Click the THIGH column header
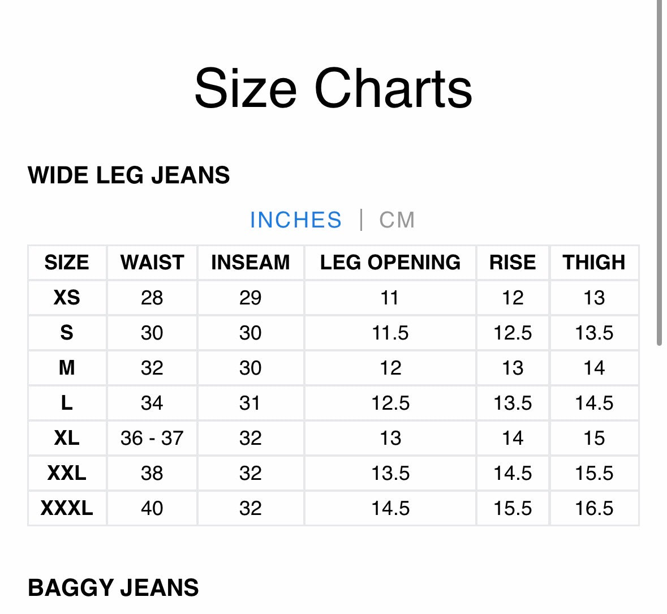Image resolution: width=667 pixels, height=614 pixels. [594, 263]
